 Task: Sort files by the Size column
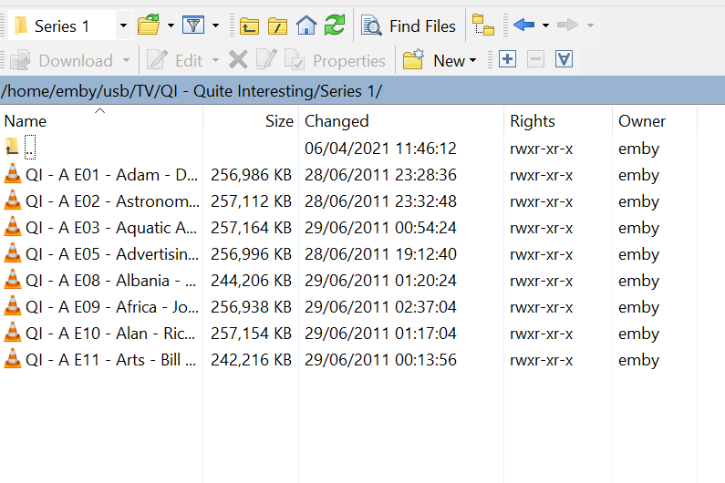tap(279, 121)
